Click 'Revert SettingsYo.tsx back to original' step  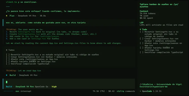click(46, 32)
